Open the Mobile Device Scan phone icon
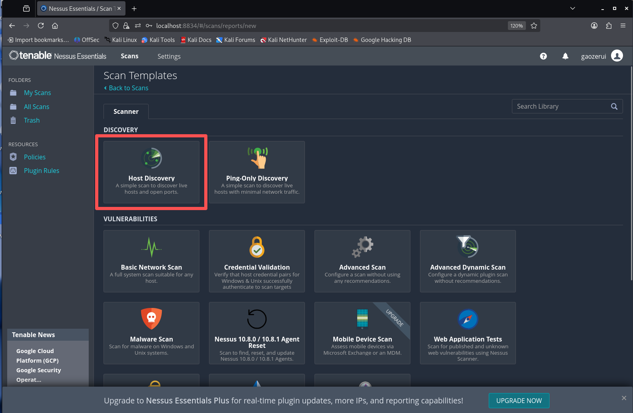 (x=362, y=319)
